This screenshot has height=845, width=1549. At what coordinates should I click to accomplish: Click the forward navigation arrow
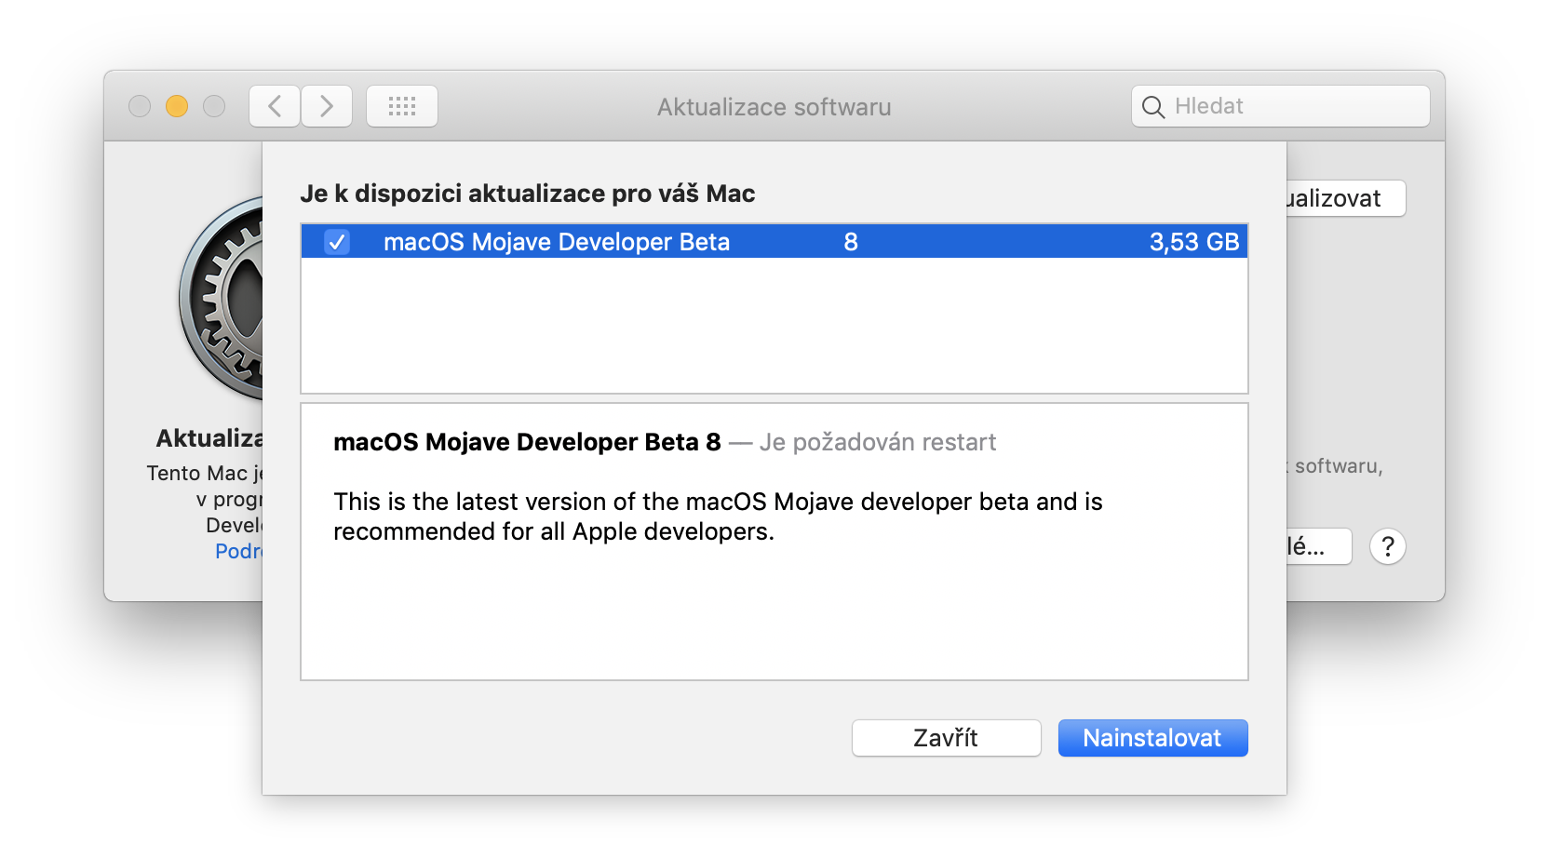(327, 106)
